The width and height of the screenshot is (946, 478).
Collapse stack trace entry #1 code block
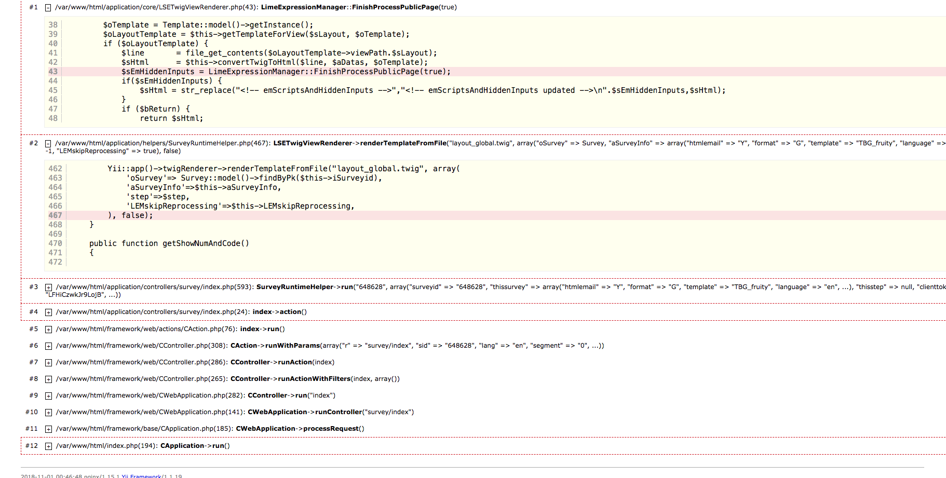tap(48, 8)
